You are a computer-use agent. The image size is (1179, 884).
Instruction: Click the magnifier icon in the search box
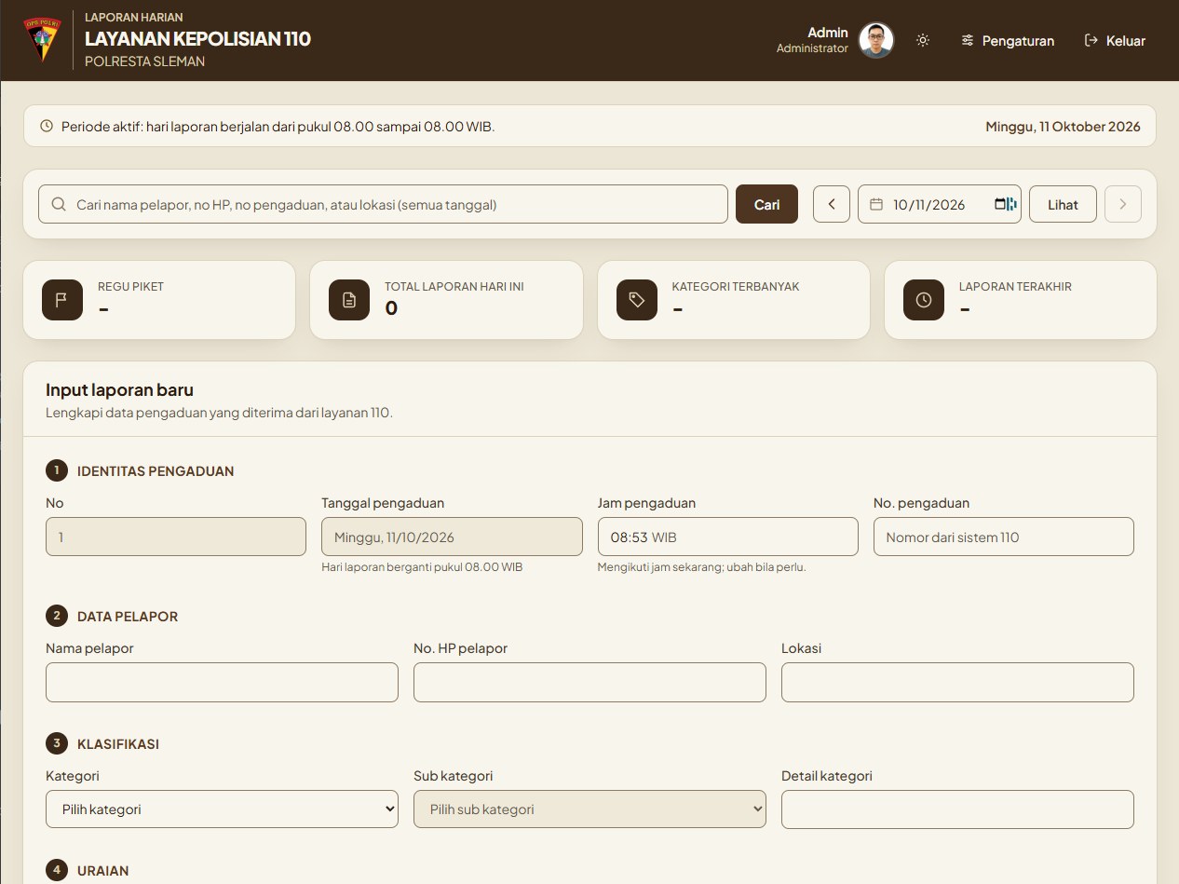(59, 204)
